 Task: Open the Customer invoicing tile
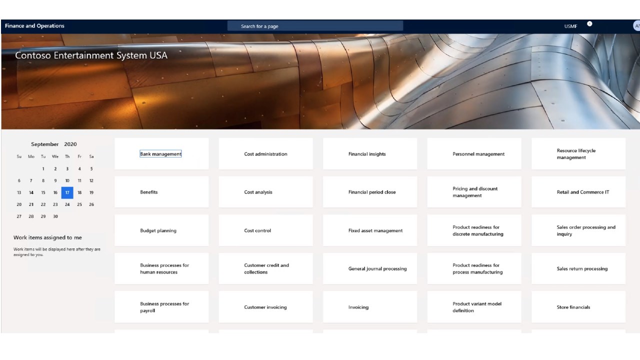click(265, 307)
